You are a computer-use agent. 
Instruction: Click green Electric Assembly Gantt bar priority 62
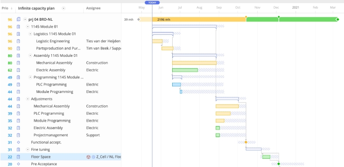click(185, 70)
